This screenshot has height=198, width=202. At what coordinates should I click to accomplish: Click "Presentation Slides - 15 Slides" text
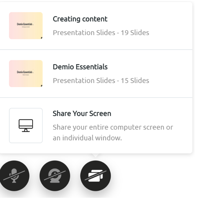[101, 81]
